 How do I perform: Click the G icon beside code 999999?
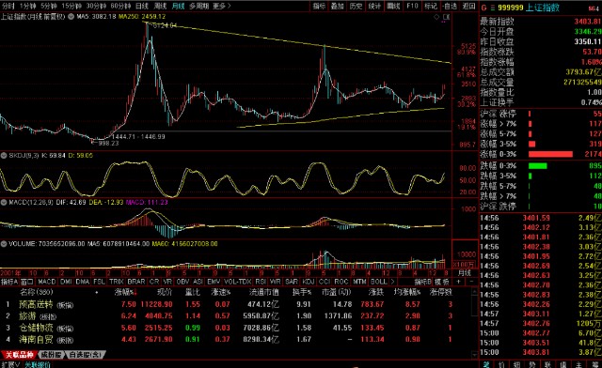click(483, 8)
